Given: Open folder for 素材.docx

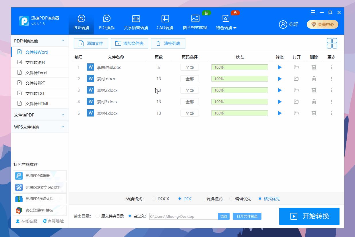Looking at the screenshot, I should (x=296, y=79).
